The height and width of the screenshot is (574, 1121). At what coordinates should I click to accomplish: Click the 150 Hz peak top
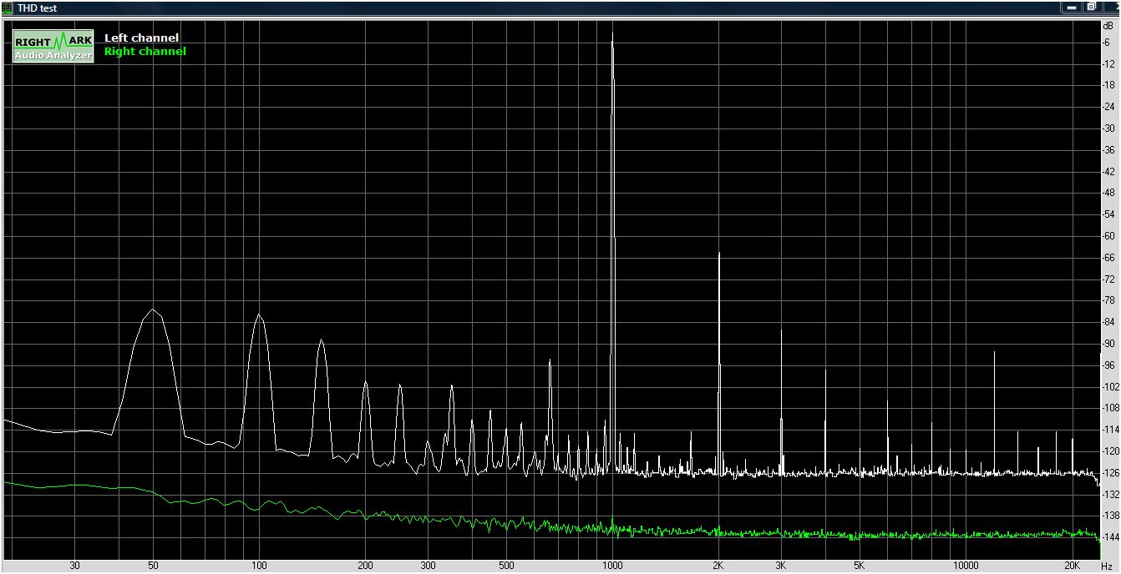[321, 340]
